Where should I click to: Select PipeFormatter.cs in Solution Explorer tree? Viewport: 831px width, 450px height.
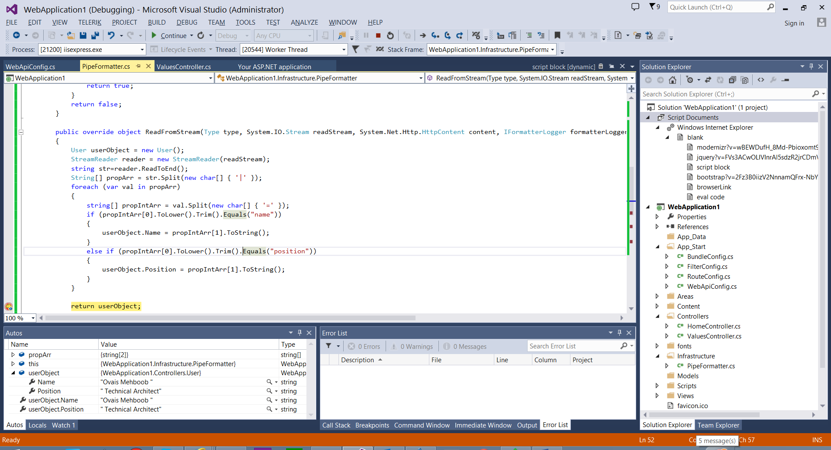(x=711, y=366)
